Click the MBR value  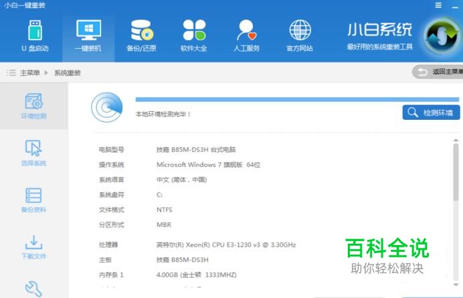pos(164,225)
